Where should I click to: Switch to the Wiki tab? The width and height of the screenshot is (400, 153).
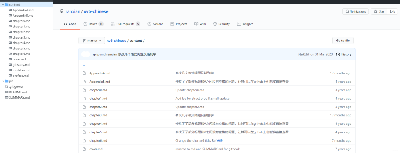(200, 24)
